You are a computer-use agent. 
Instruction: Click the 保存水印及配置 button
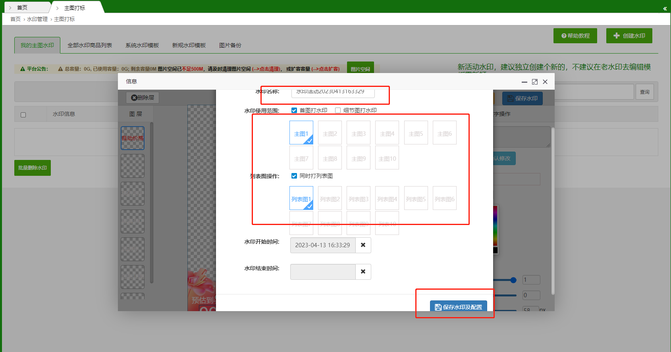458,307
